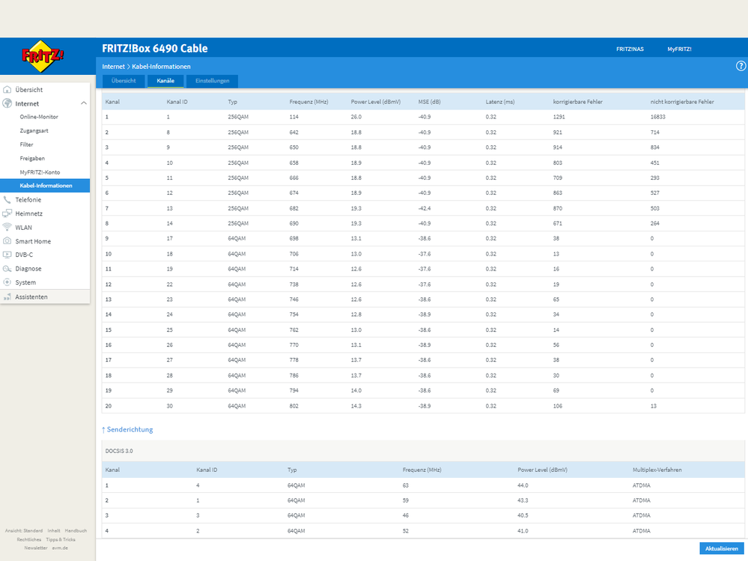Open the MyFRITZ! link in header
Image resolution: width=748 pixels, height=561 pixels.
click(x=679, y=49)
